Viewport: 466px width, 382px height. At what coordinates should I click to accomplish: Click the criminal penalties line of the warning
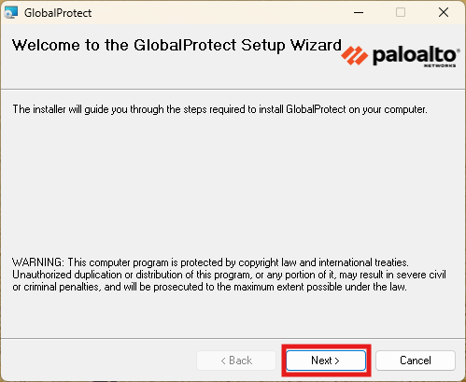tap(209, 287)
